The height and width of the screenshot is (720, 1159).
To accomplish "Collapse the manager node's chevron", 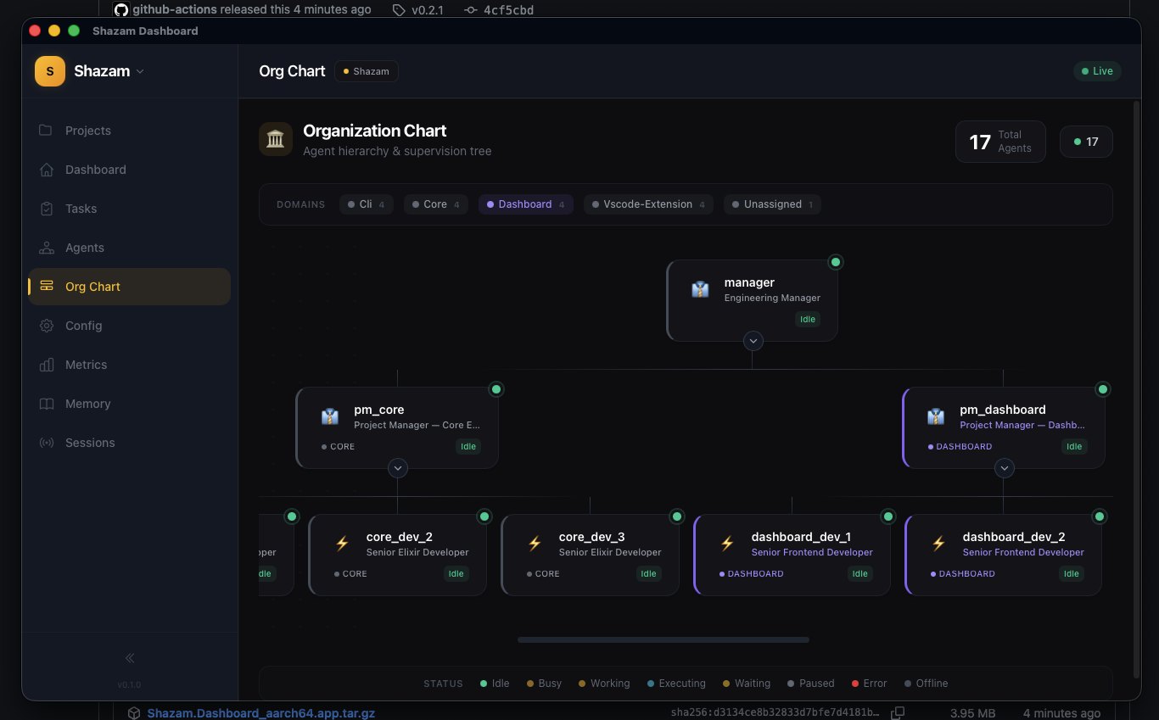I will (753, 341).
